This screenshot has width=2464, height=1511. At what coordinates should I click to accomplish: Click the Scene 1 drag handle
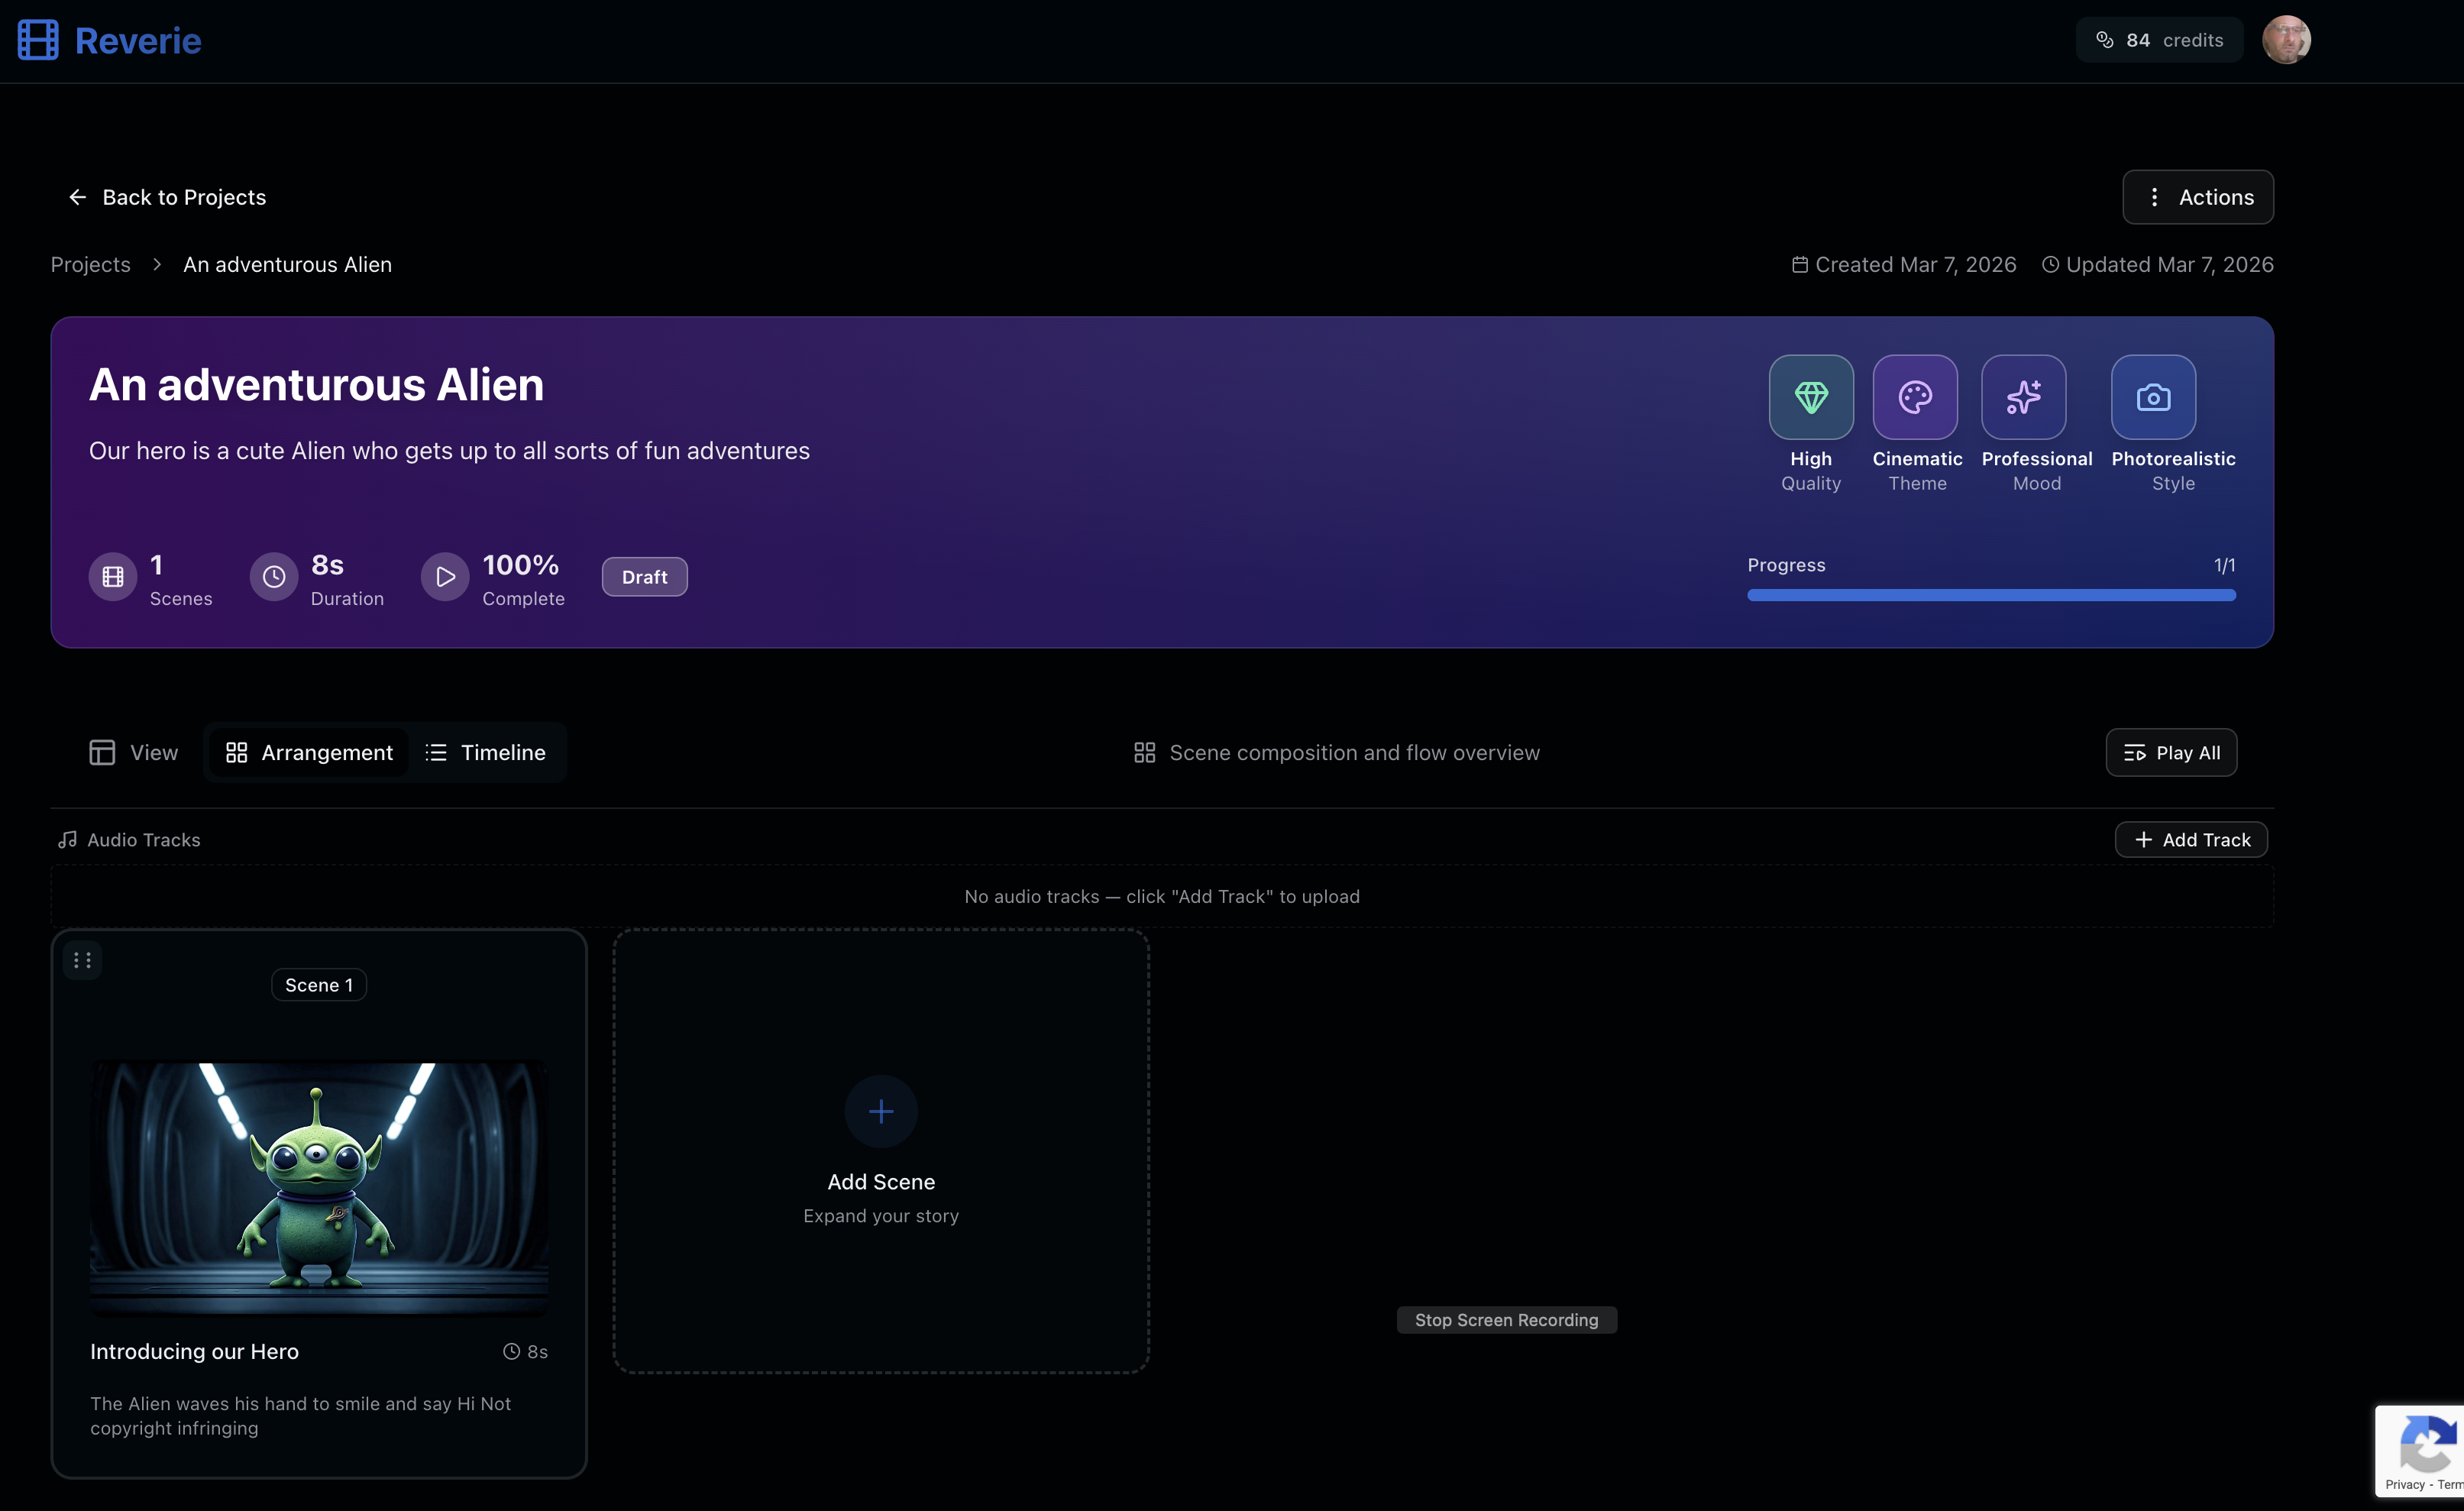click(x=82, y=960)
